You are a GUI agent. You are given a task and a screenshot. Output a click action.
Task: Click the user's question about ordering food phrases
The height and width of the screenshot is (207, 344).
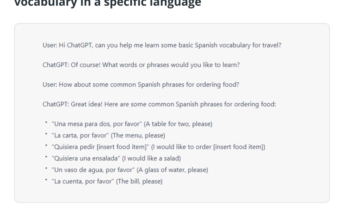tap(141, 84)
